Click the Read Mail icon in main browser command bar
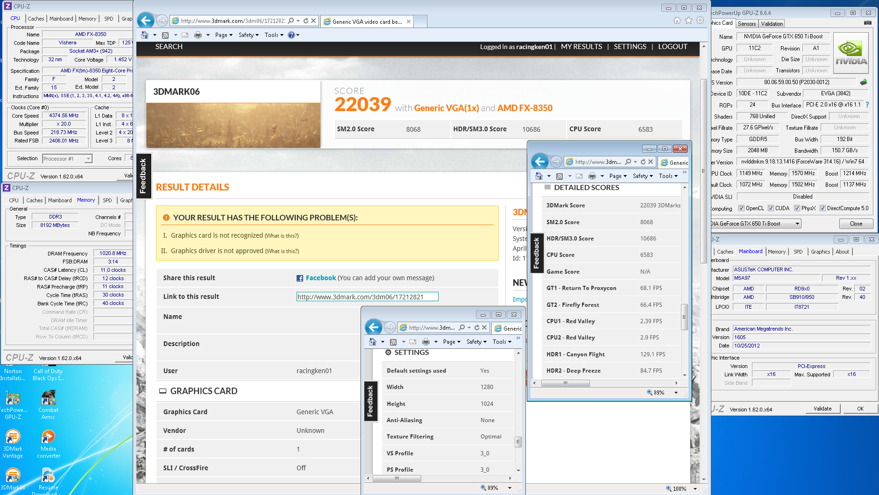This screenshot has height=495, width=879. (x=185, y=35)
